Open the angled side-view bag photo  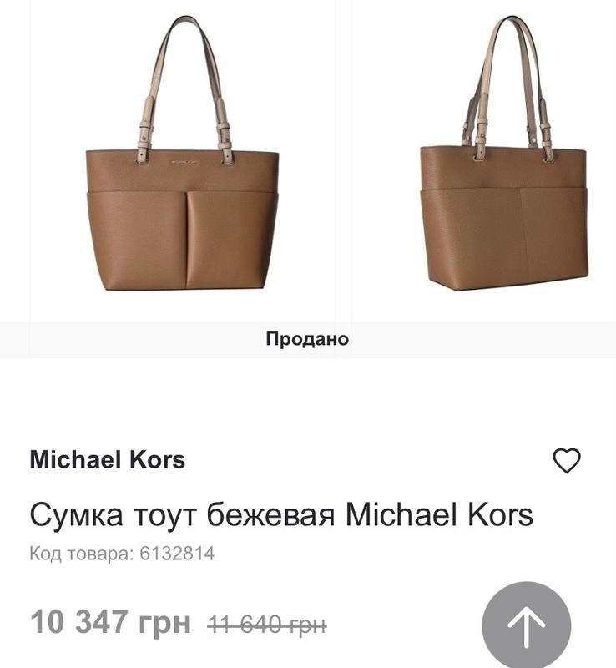tap(483, 160)
